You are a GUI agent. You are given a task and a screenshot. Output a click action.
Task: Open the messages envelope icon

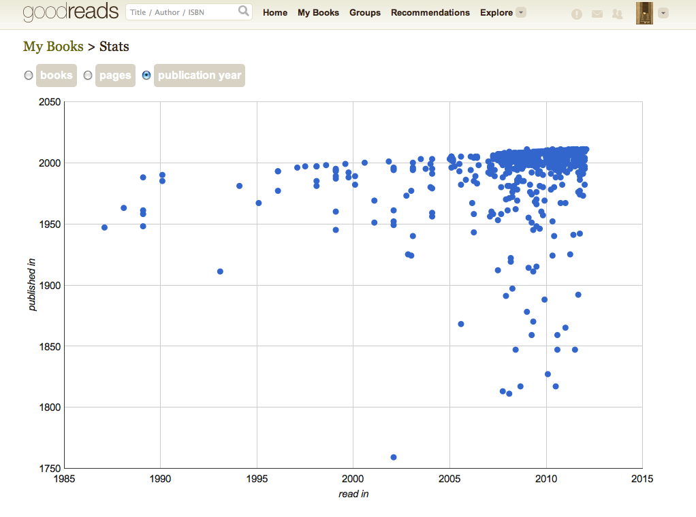click(x=597, y=14)
